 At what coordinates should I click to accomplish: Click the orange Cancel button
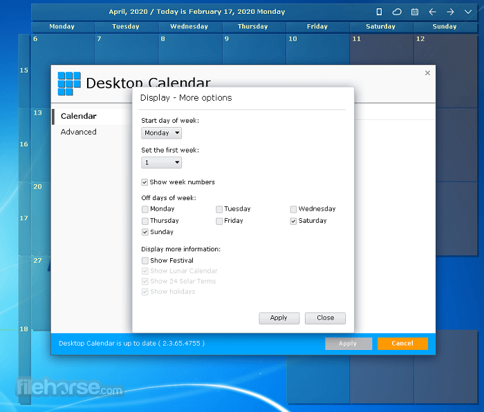(x=402, y=344)
